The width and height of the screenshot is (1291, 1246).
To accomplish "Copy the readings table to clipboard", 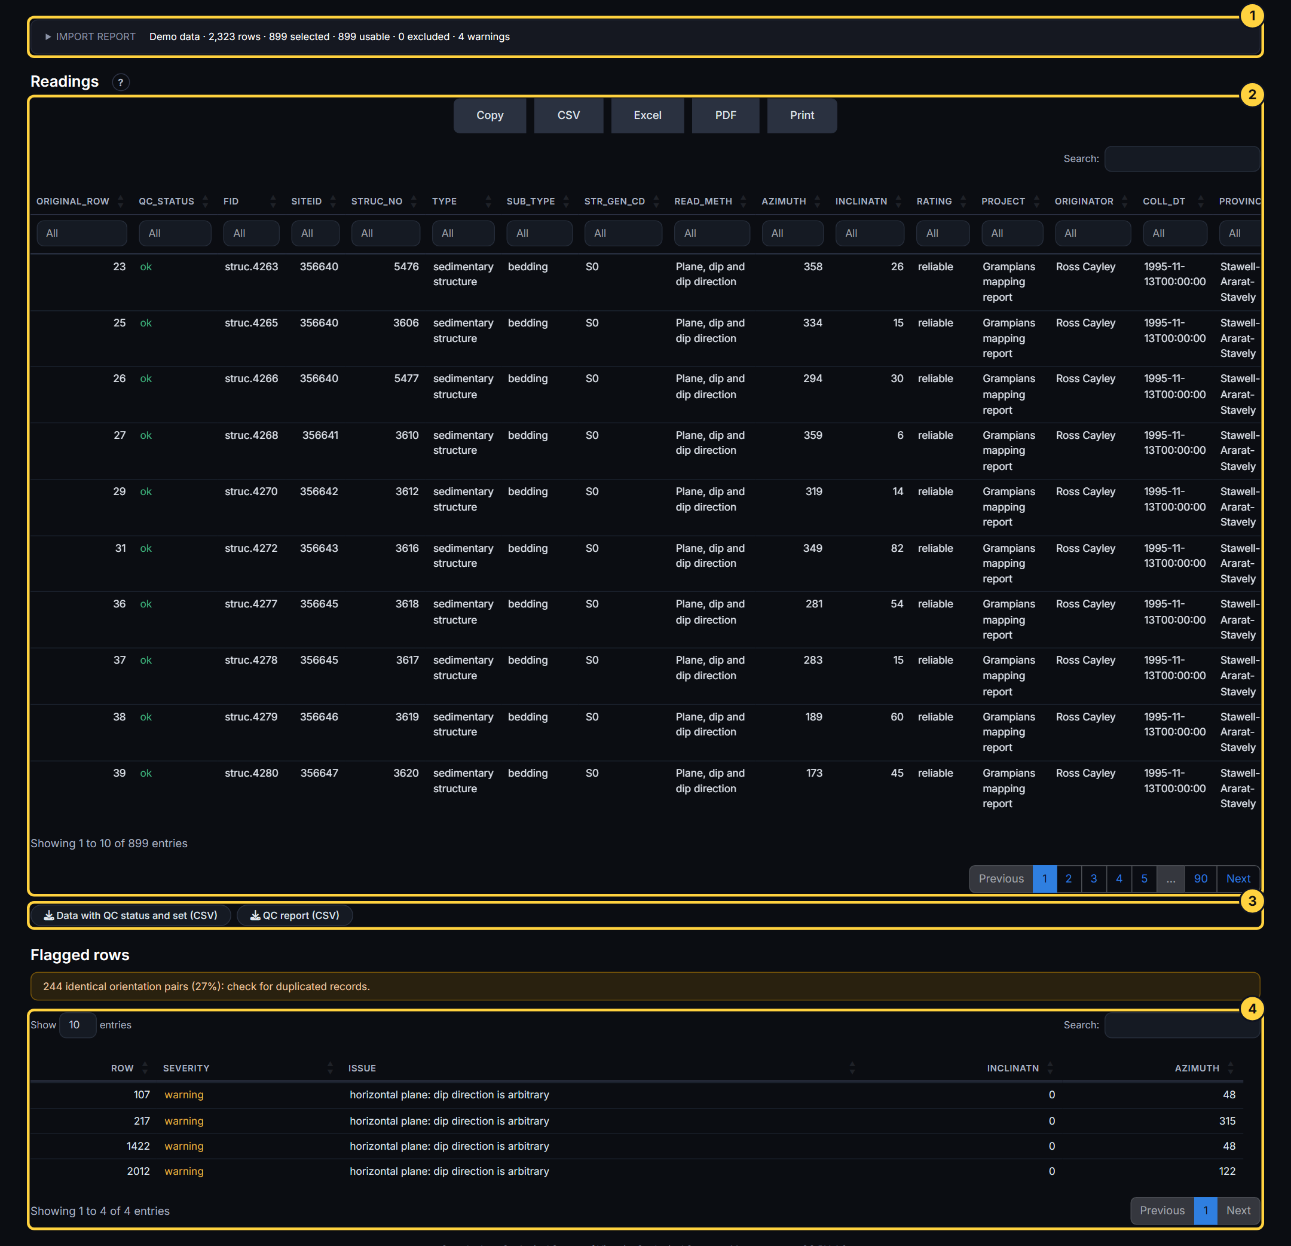I will 490,115.
